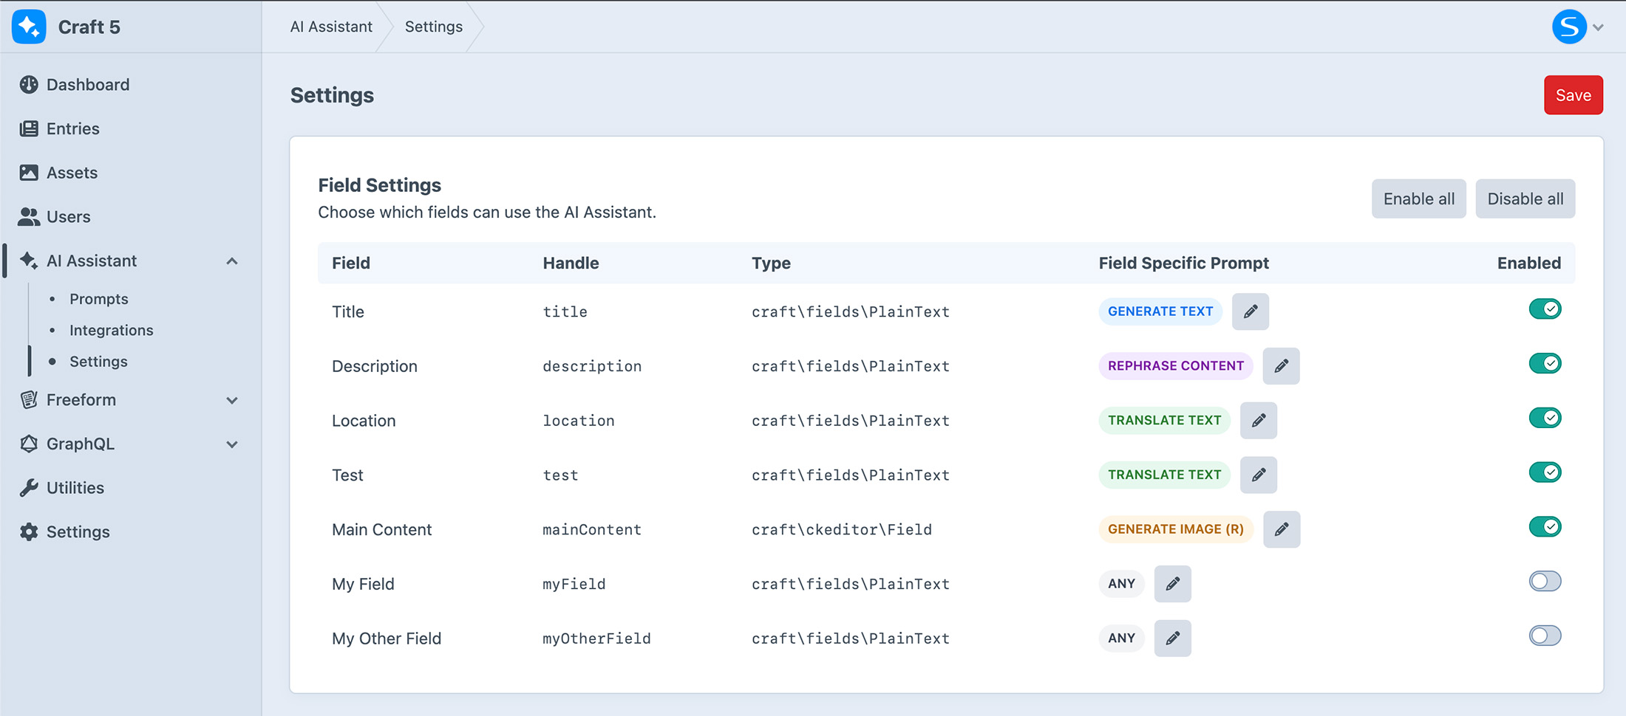The height and width of the screenshot is (716, 1626).
Task: Click edit pencil for My Other Field
Action: [x=1172, y=638]
